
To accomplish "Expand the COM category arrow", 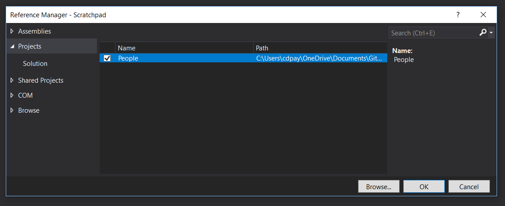I will pos(12,95).
